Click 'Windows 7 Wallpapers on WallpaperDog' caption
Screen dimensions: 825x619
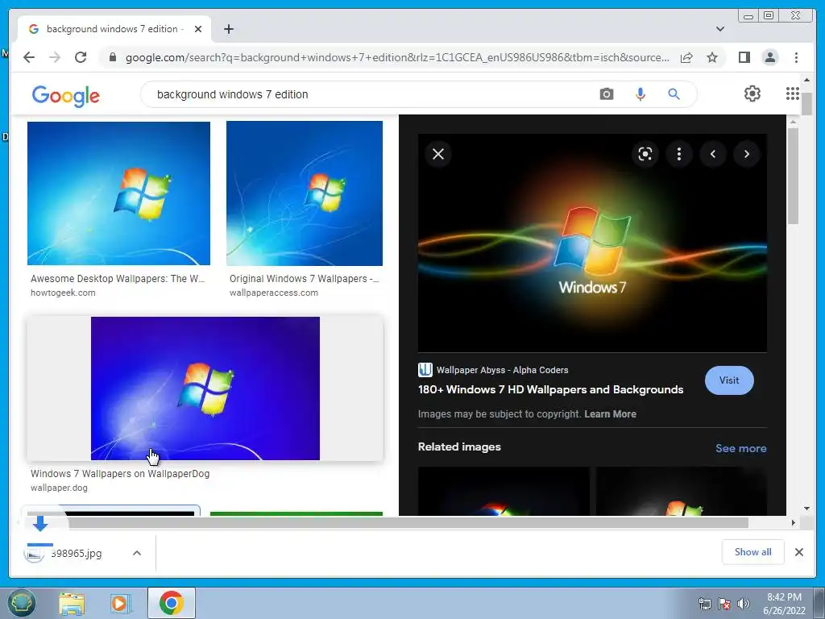pyautogui.click(x=120, y=474)
